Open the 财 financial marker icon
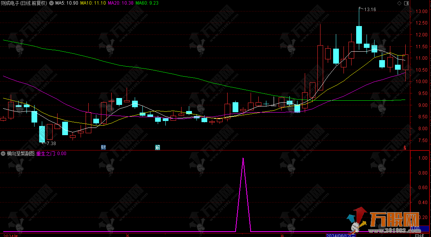The image size is (431, 237). [x=103, y=147]
